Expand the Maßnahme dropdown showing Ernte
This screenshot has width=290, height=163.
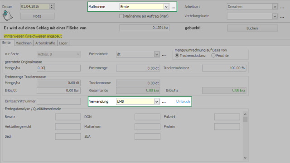pos(166,7)
